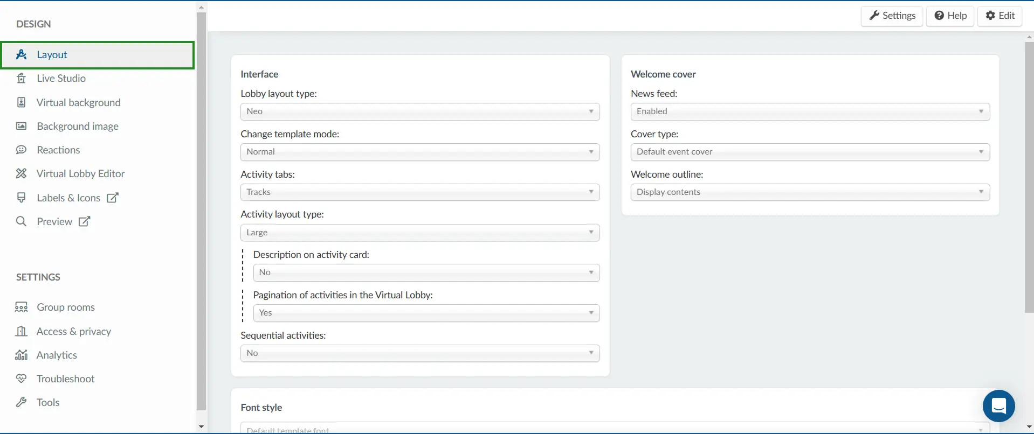Open Troubleshoot page
1034x434 pixels.
click(x=66, y=379)
